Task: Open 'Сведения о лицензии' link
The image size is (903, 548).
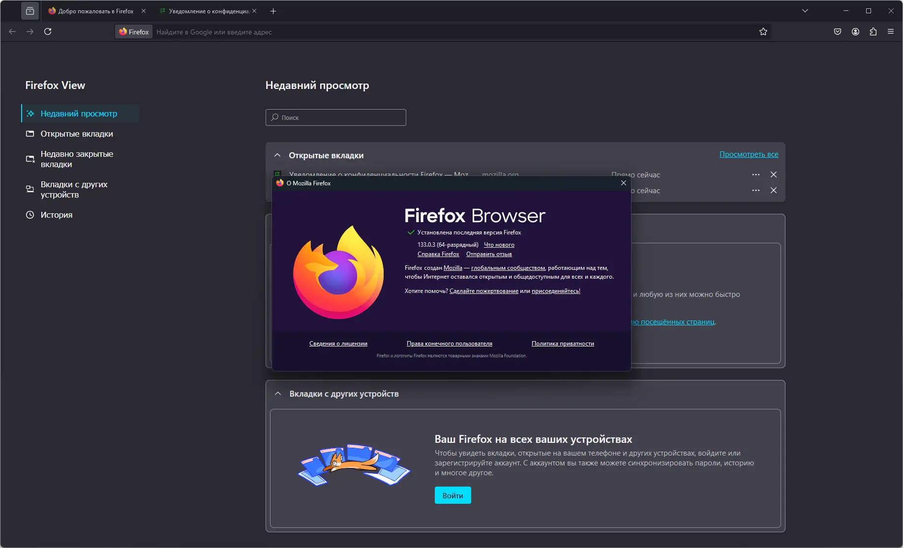Action: (x=338, y=344)
